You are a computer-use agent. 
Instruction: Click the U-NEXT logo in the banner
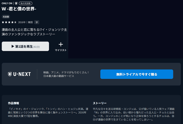click(x=19, y=74)
